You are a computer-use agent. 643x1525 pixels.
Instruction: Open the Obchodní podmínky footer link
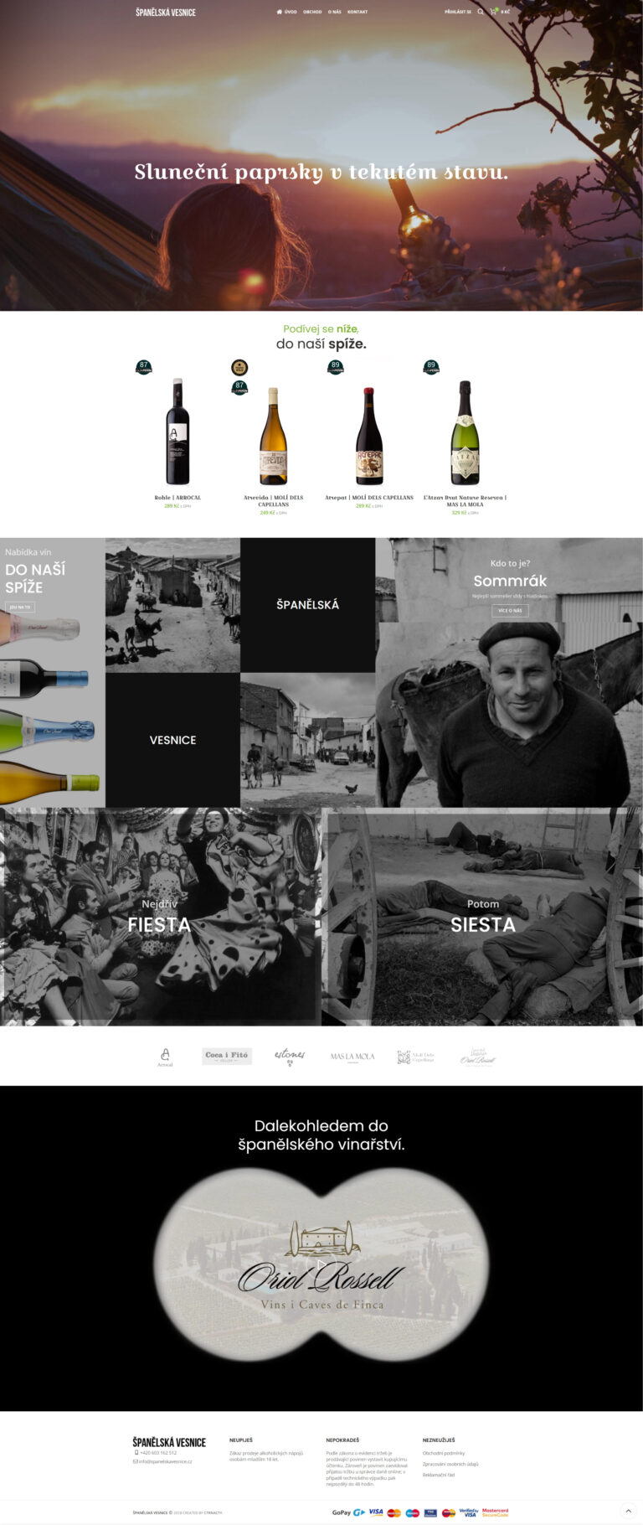(x=444, y=1453)
